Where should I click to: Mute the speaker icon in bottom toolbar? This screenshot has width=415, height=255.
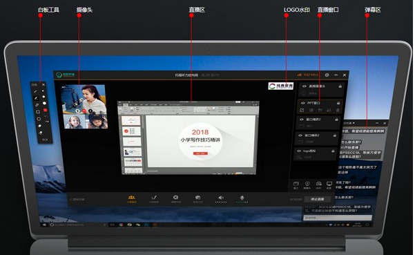[221, 198]
